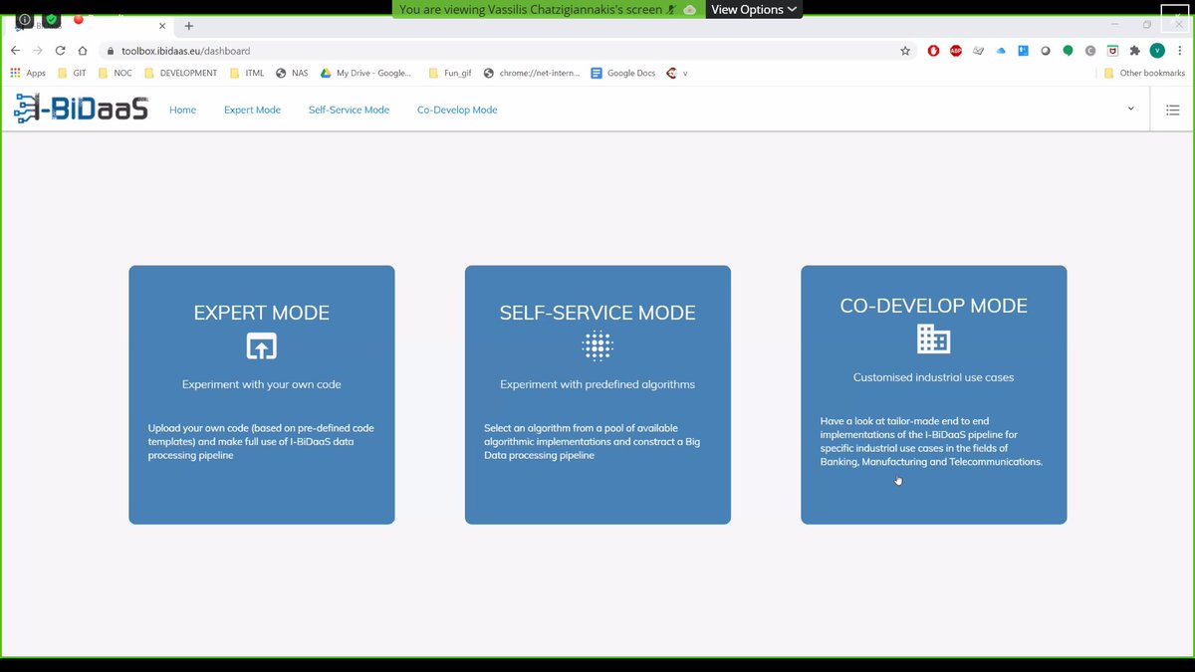
Task: Click the gray C extension icon
Action: pyautogui.click(x=1090, y=51)
